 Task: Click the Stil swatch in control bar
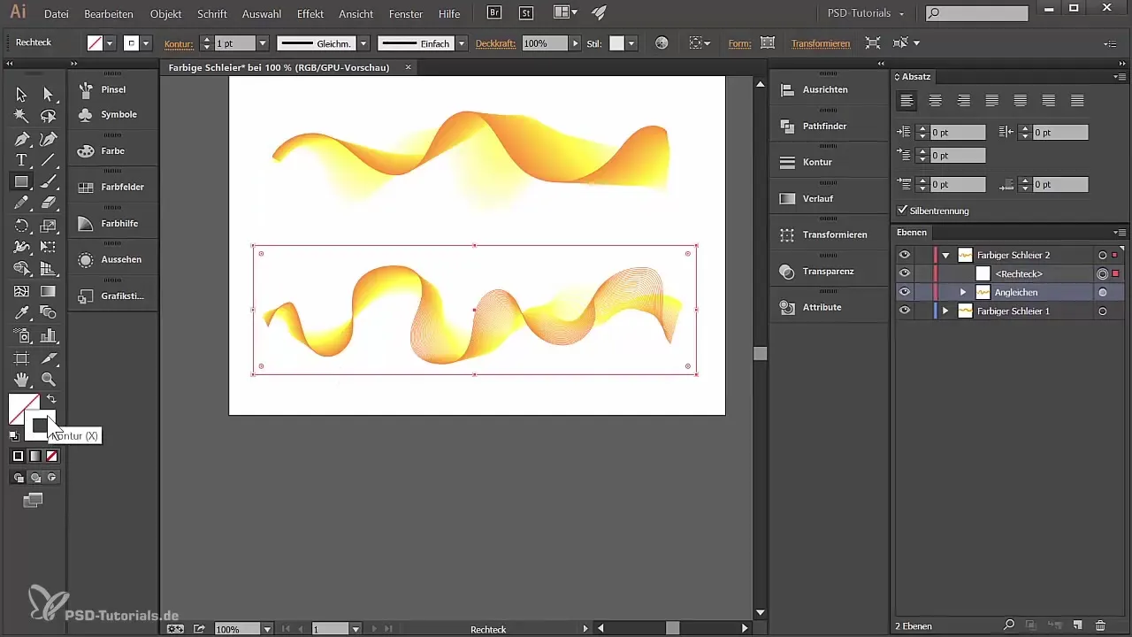point(617,43)
